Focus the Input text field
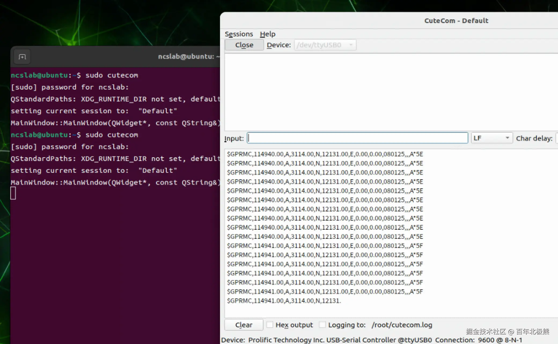 [x=357, y=138]
